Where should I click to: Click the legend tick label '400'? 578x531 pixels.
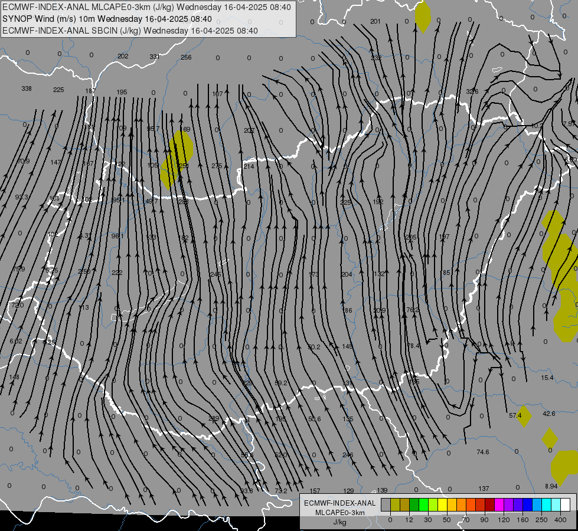(x=560, y=520)
